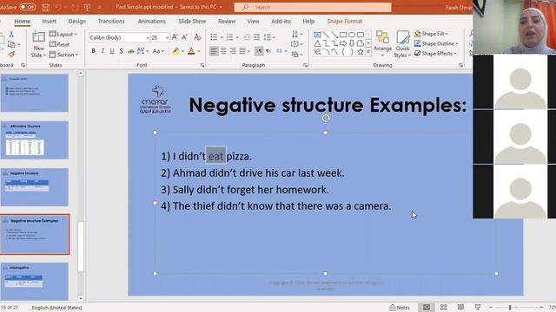Viewport: 556px width, 312px height.
Task: Click the slide rotation handle
Action: coord(326,118)
